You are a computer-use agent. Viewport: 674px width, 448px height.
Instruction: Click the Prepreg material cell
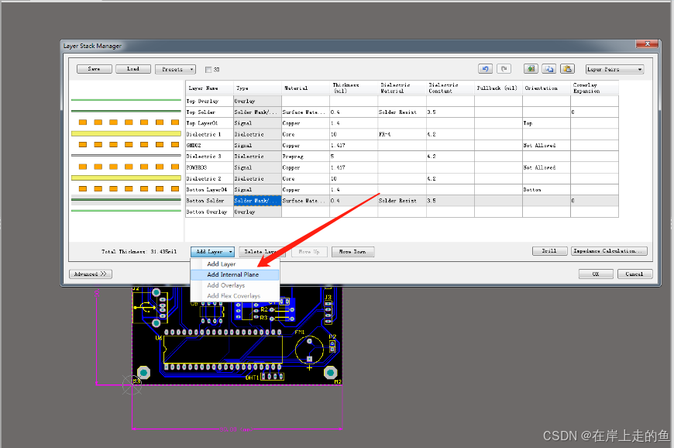305,157
